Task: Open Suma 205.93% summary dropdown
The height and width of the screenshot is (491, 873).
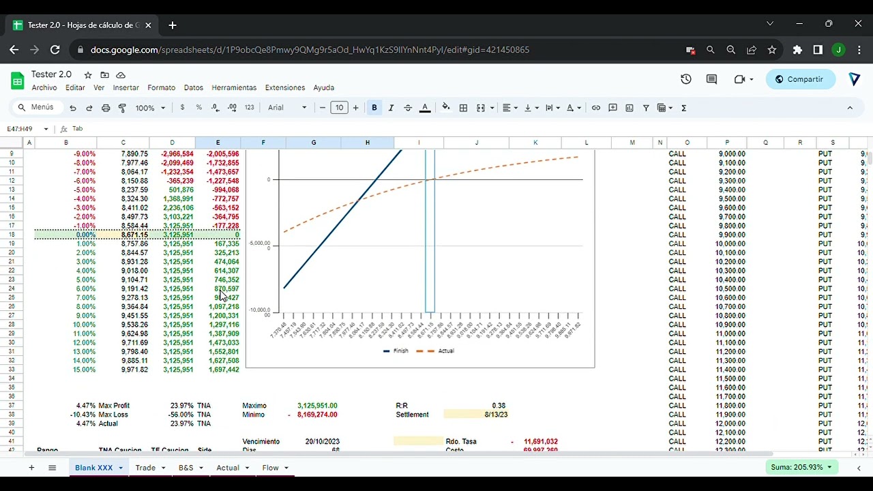Action: 801,467
